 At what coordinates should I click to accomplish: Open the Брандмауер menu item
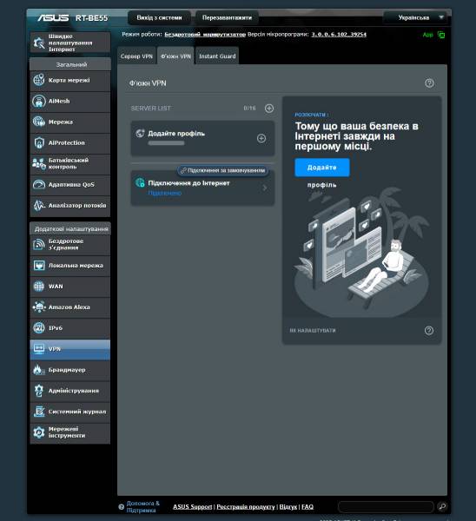click(x=70, y=370)
